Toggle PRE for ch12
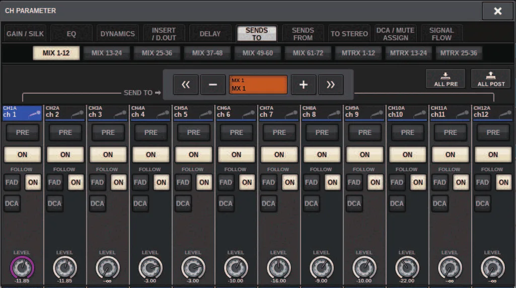The image size is (516, 288). pos(493,132)
